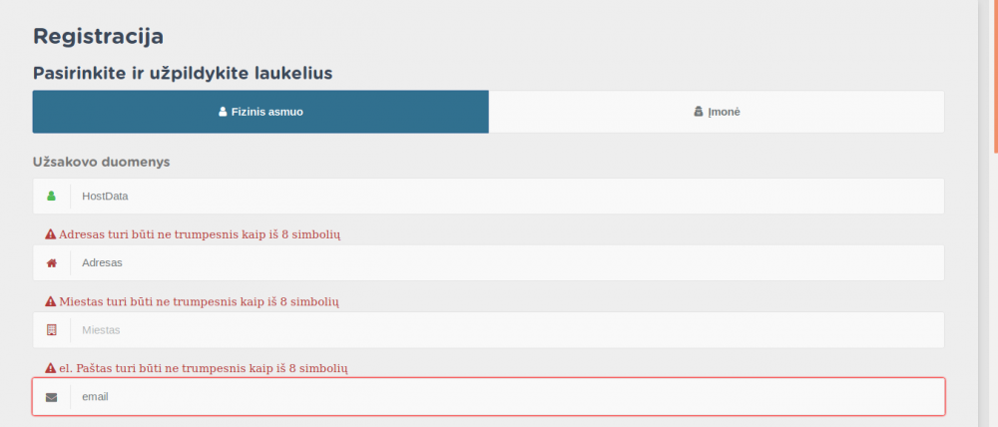Click the building icon in the Miestas field
The image size is (998, 427).
tap(52, 330)
